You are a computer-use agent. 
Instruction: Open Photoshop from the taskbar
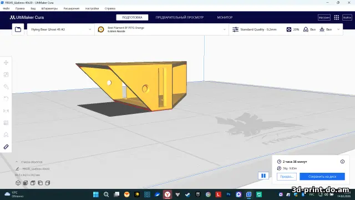228,194
